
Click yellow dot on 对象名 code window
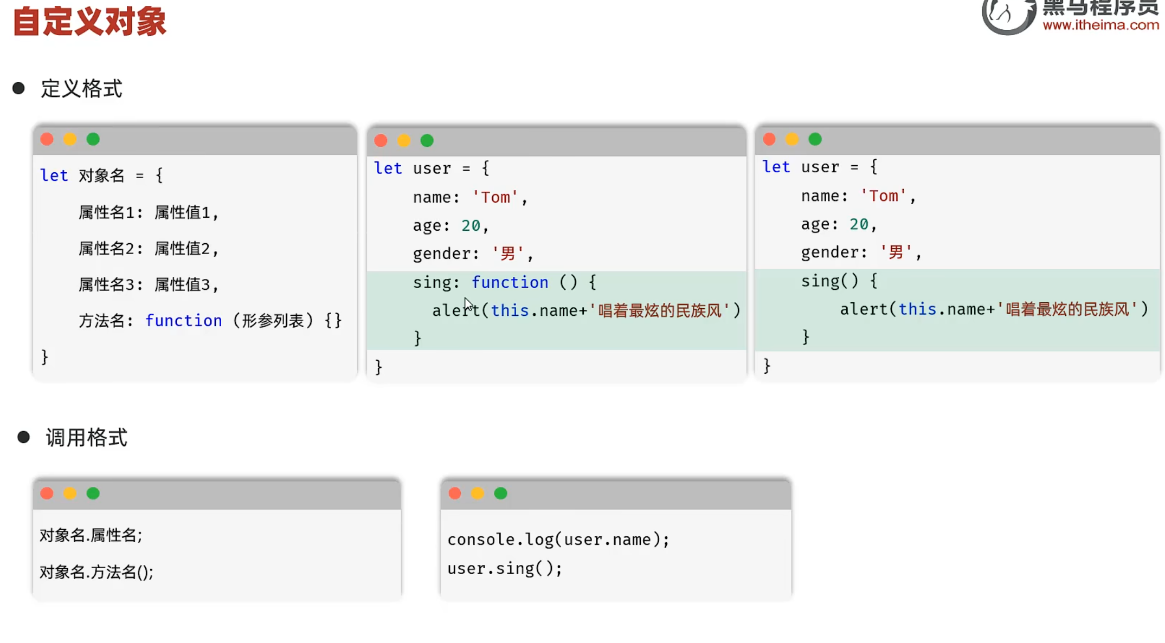click(x=70, y=139)
